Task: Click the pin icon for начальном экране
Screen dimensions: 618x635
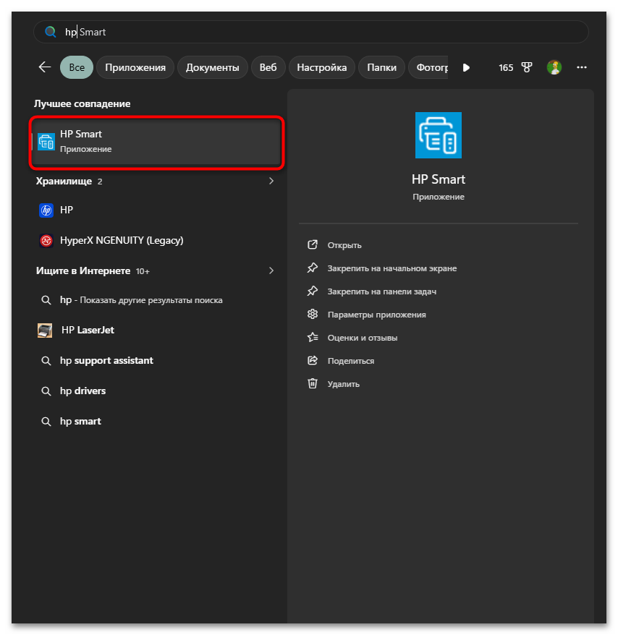Action: 313,268
